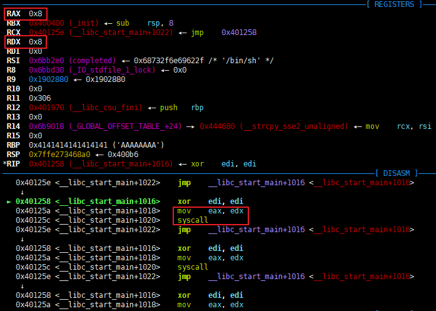The width and height of the screenshot is (436, 311).
Task: Click the 0x400b6 value in RSP row
Action: click(123, 155)
